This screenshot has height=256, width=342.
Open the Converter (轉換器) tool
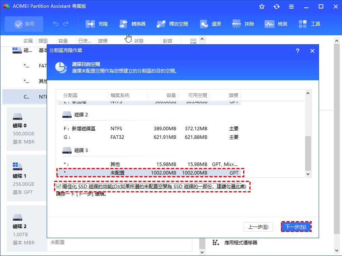click(133, 24)
